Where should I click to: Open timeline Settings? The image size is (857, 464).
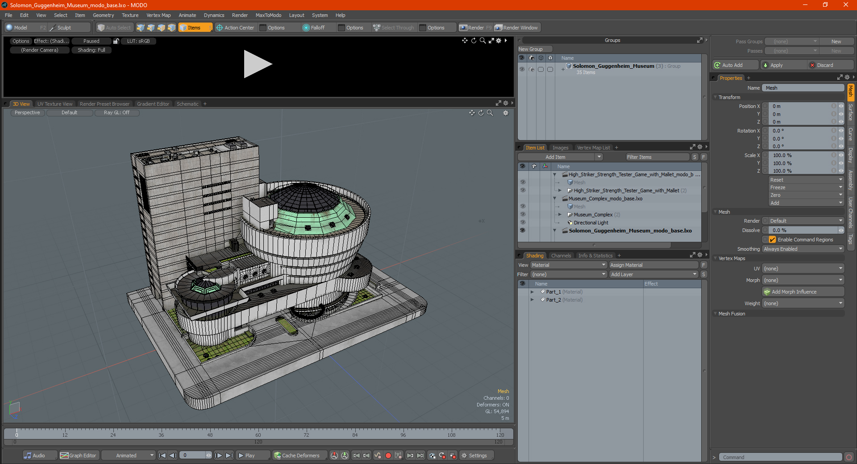click(476, 456)
